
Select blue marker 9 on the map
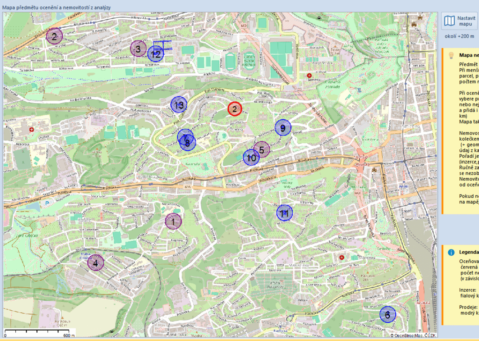(283, 128)
